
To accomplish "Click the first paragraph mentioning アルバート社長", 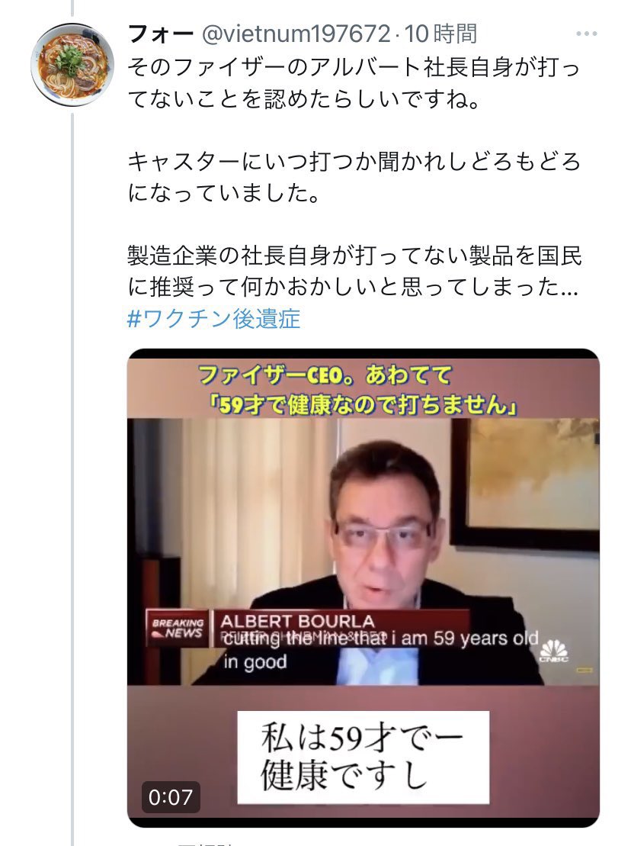I will 354,83.
